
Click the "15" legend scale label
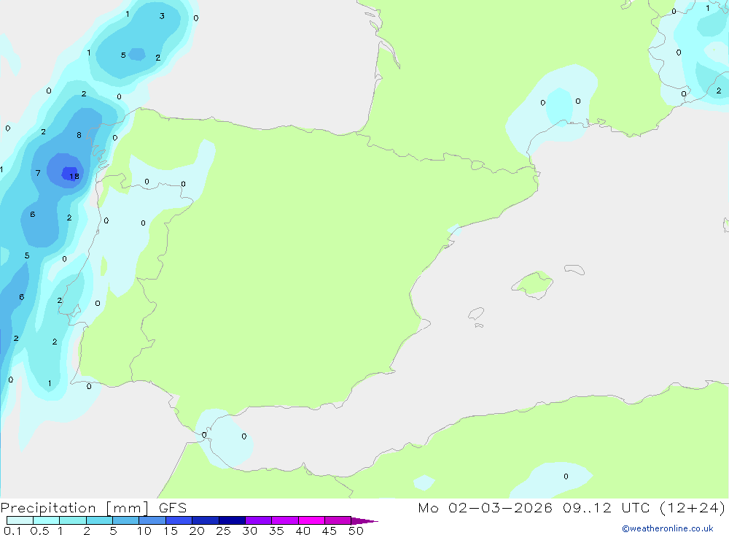tap(171, 531)
